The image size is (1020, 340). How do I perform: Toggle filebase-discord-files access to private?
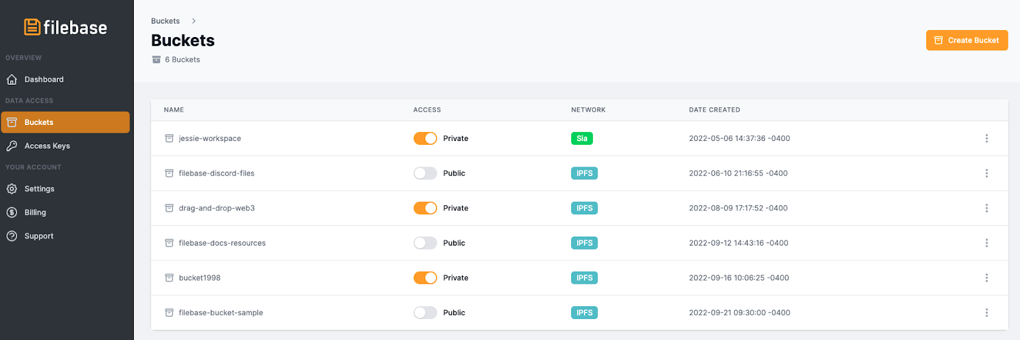425,174
